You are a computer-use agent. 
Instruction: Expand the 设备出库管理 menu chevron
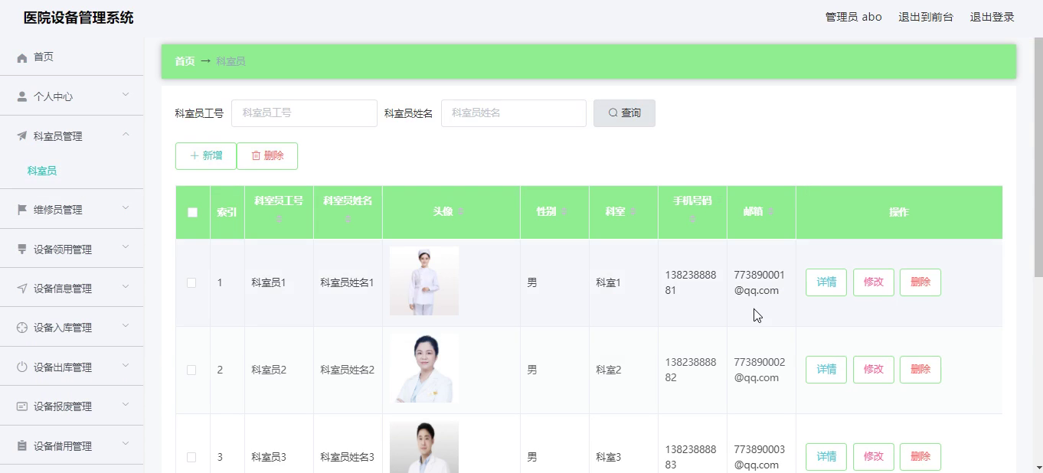coord(126,366)
